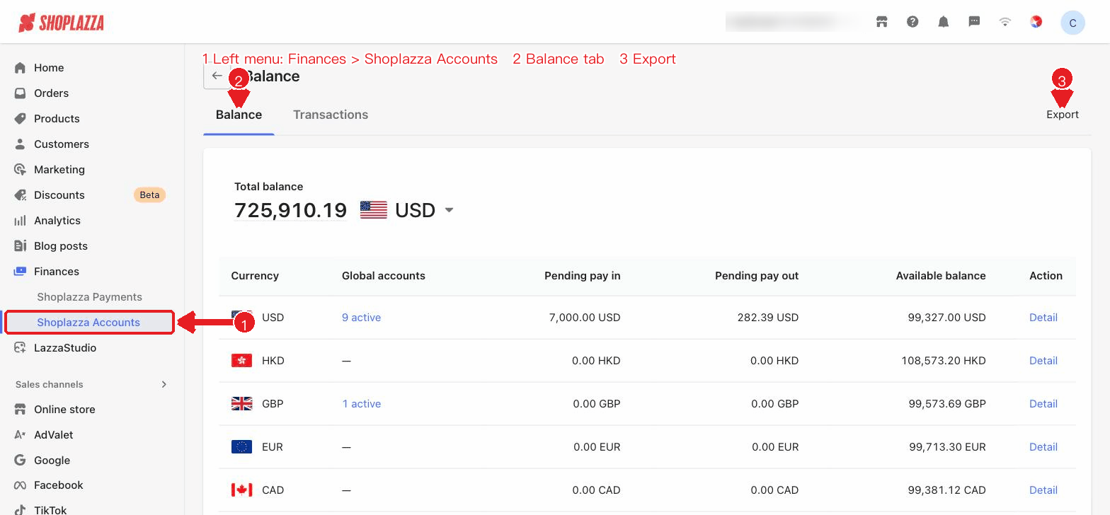
Task: Click the UK flag in GBP row
Action: [241, 404]
